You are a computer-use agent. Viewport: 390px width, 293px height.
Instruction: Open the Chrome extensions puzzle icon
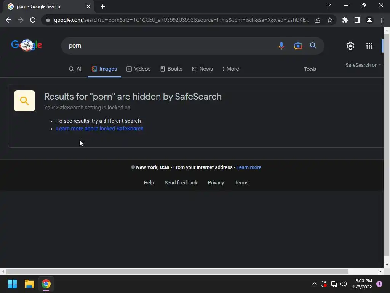[345, 20]
